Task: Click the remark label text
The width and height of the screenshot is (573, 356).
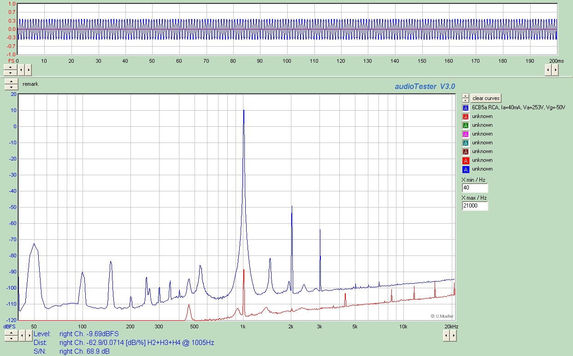Action: click(x=30, y=84)
